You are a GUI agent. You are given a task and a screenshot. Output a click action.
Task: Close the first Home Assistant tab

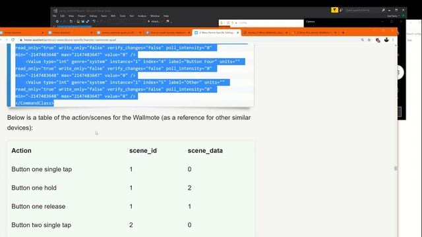(x=43, y=32)
